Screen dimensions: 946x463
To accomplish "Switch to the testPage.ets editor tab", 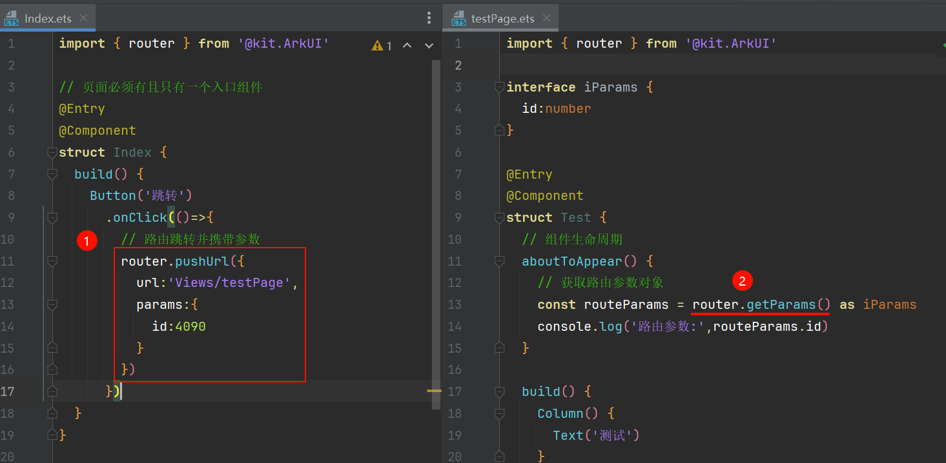I will pos(501,18).
